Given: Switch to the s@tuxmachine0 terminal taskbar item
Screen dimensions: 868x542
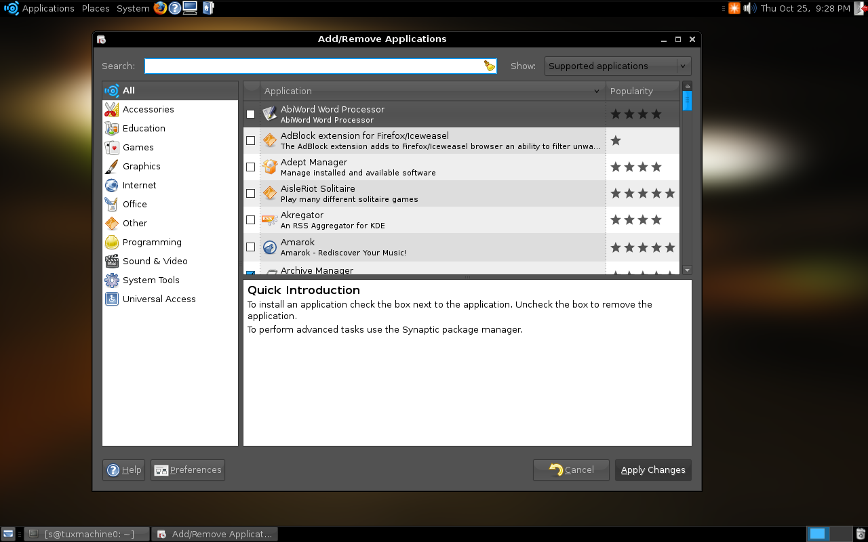Looking at the screenshot, I should (x=87, y=534).
